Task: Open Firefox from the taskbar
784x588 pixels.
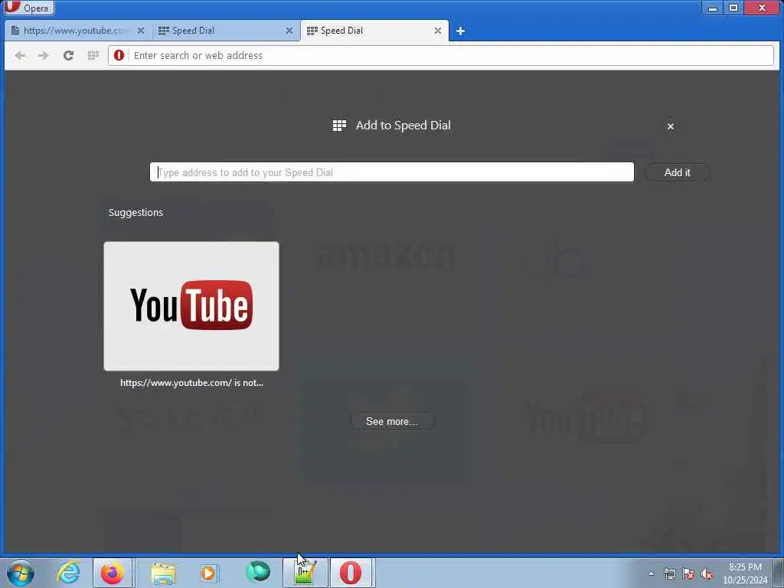Action: 113,573
